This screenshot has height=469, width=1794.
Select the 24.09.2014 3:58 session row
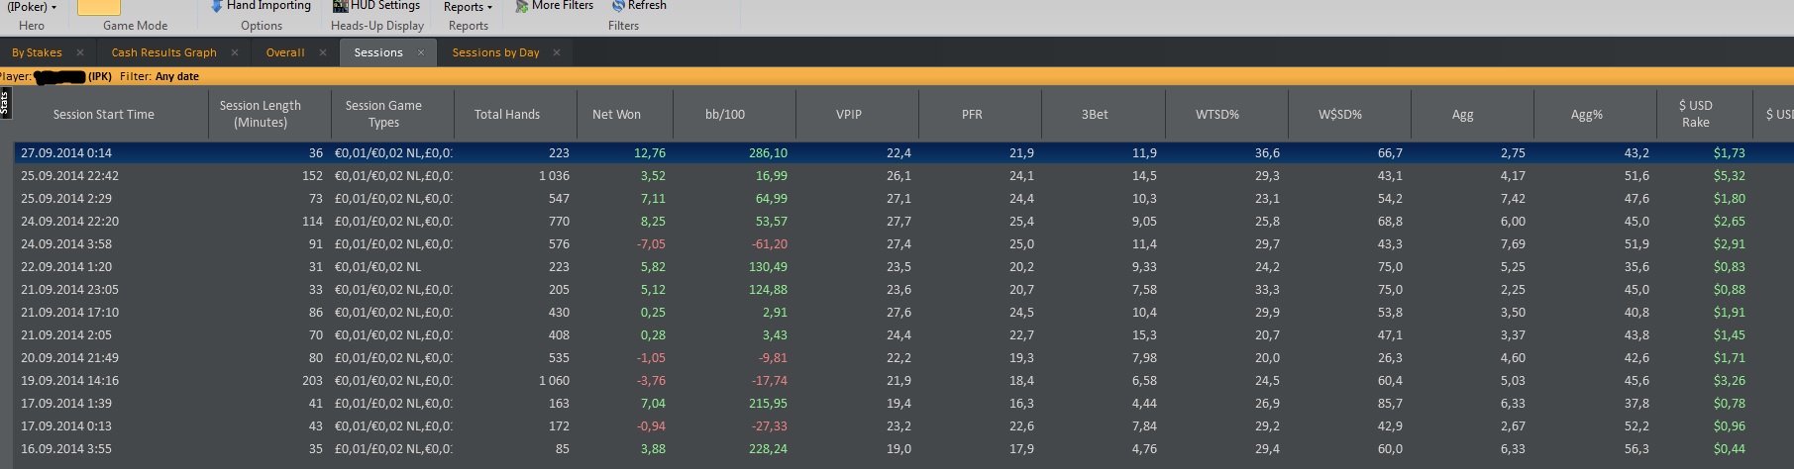click(66, 244)
